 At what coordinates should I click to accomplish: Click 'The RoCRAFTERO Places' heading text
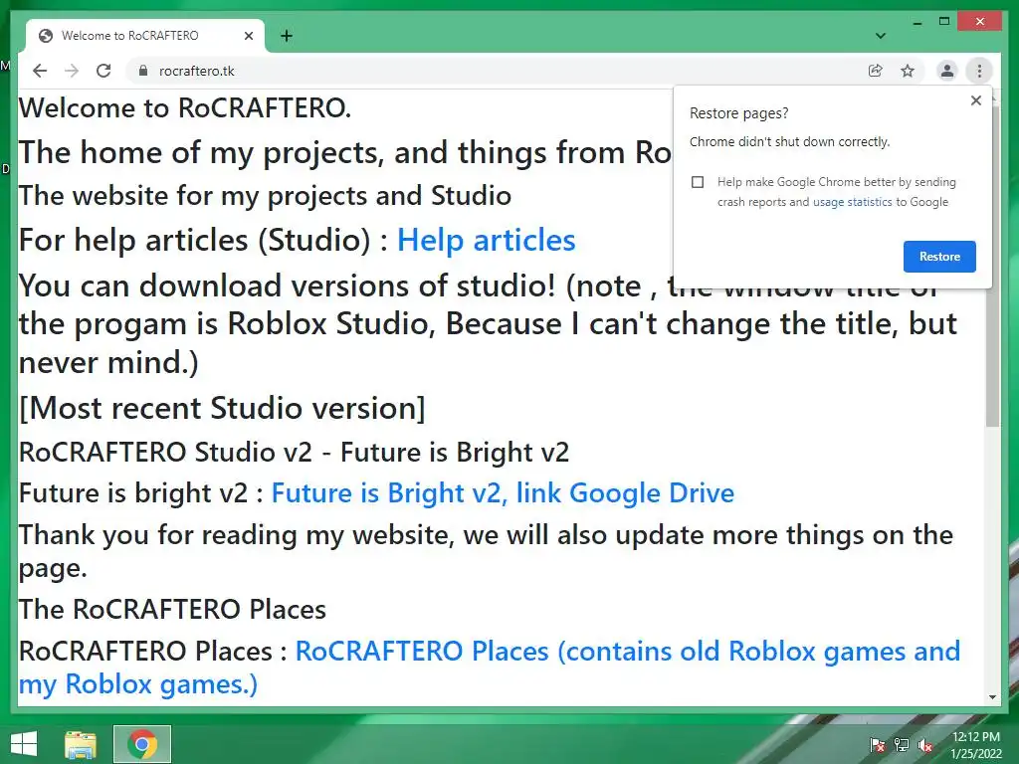pos(172,610)
